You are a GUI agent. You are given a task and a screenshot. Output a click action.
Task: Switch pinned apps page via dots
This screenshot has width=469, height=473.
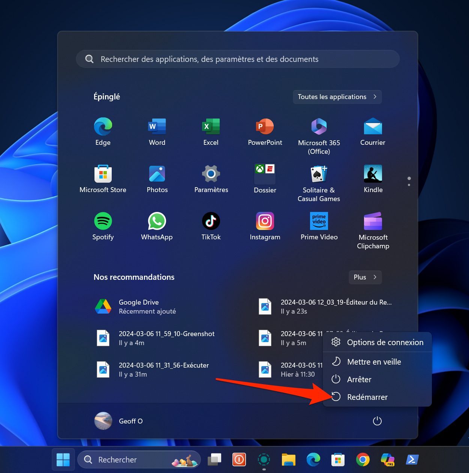[409, 182]
